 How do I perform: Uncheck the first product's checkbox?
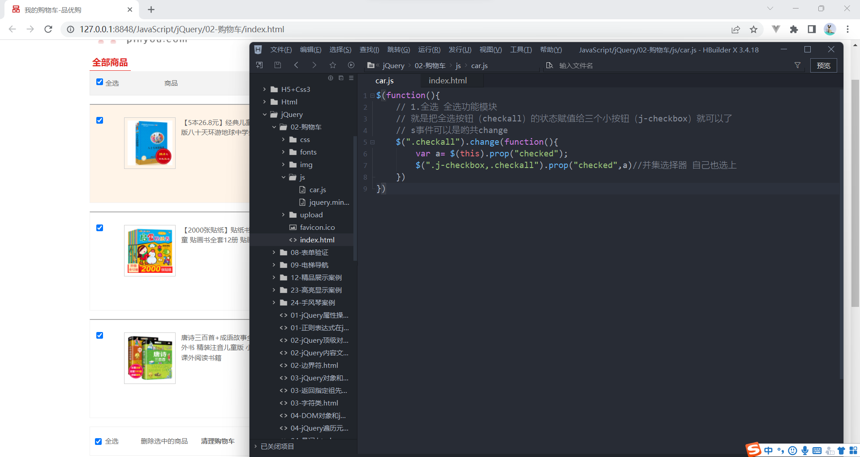pos(99,120)
